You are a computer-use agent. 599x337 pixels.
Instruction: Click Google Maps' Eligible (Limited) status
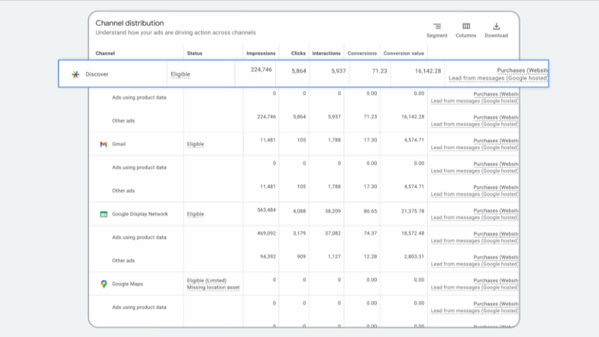pos(206,280)
